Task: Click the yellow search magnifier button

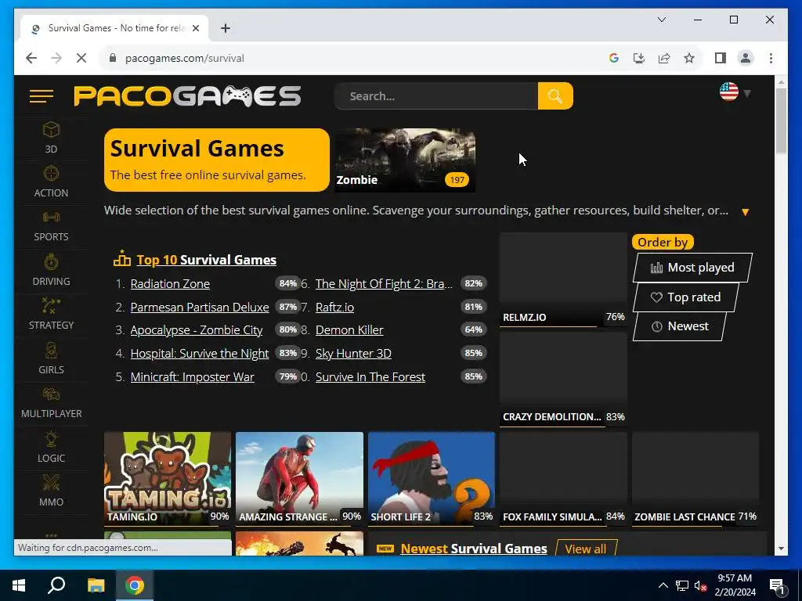Action: [555, 96]
